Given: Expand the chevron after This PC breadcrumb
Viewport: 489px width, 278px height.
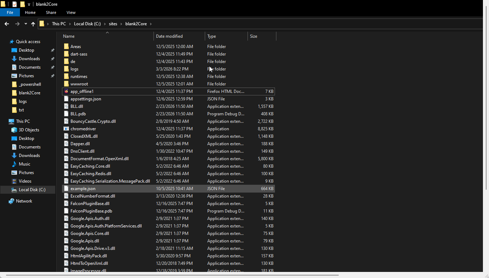Looking at the screenshot, I should (x=70, y=24).
